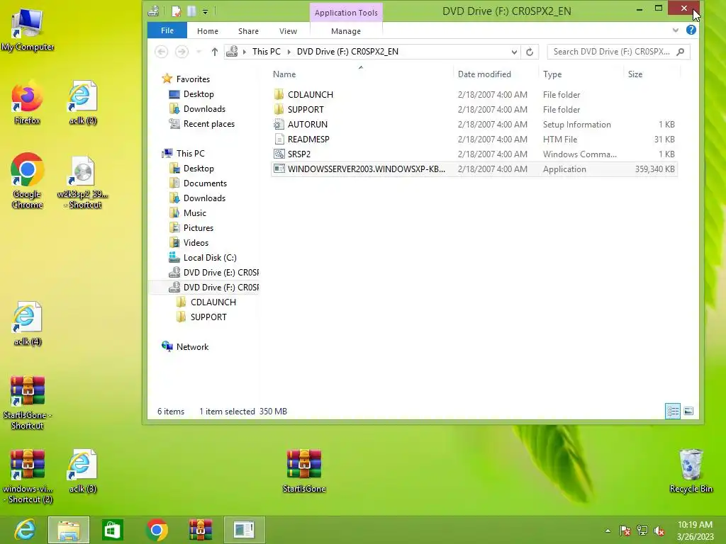Select the SUPPORT folder in file list
The height and width of the screenshot is (544, 726).
[x=474, y=109]
